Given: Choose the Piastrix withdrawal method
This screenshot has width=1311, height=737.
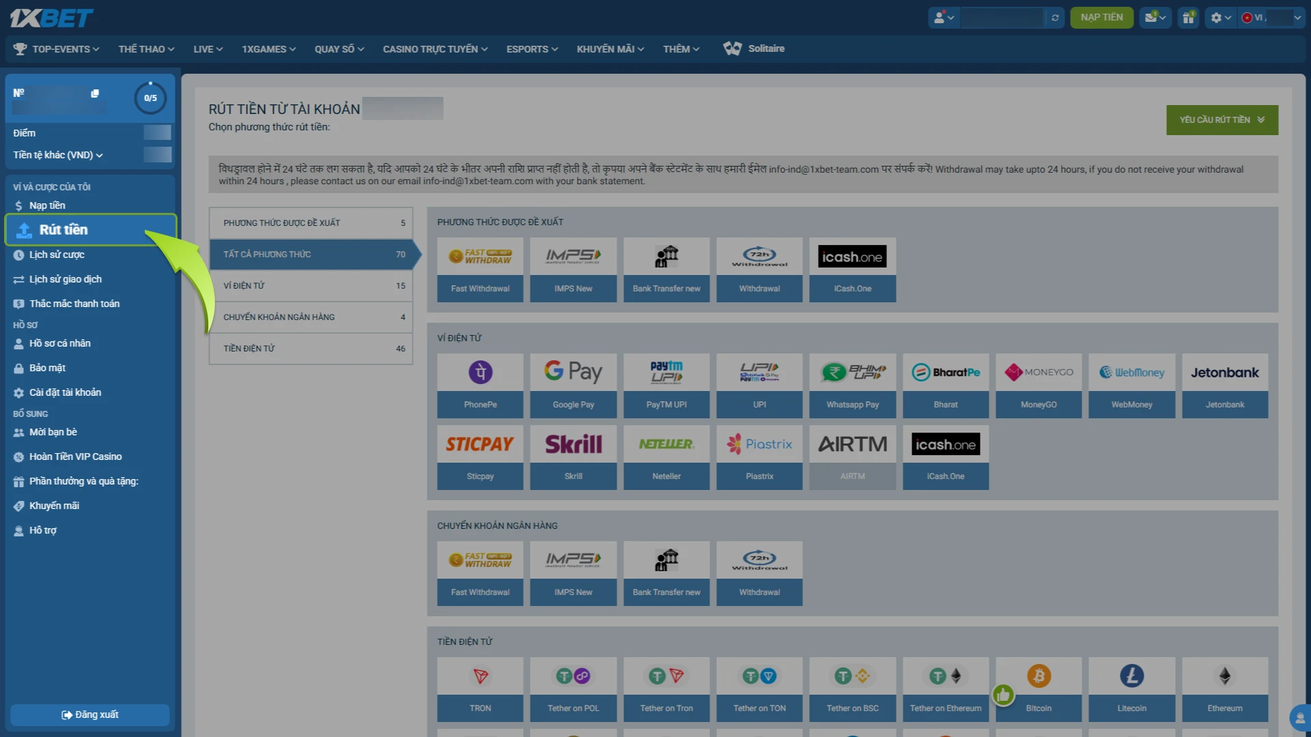Looking at the screenshot, I should click(759, 457).
